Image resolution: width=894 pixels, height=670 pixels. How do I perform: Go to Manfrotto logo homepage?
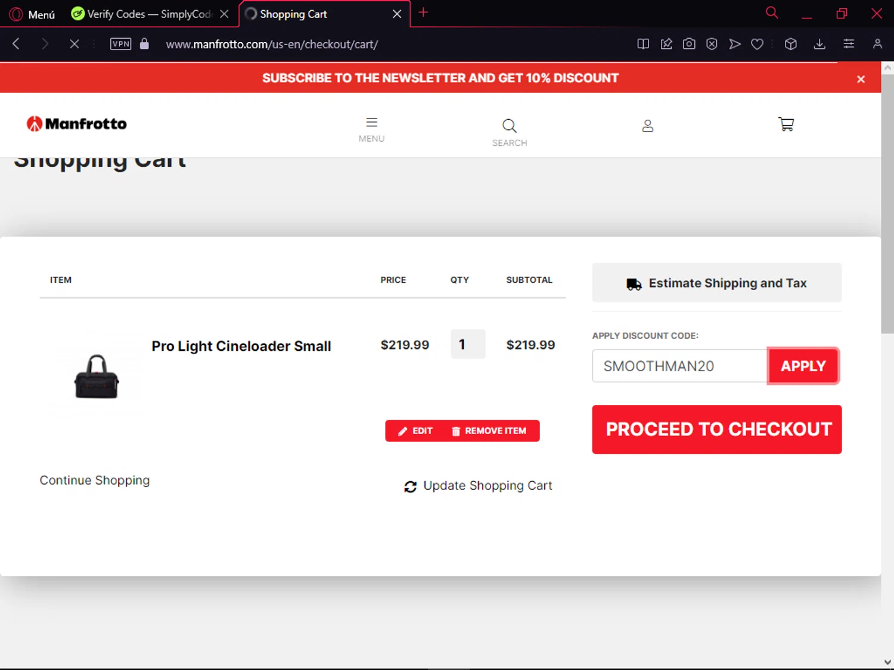77,123
